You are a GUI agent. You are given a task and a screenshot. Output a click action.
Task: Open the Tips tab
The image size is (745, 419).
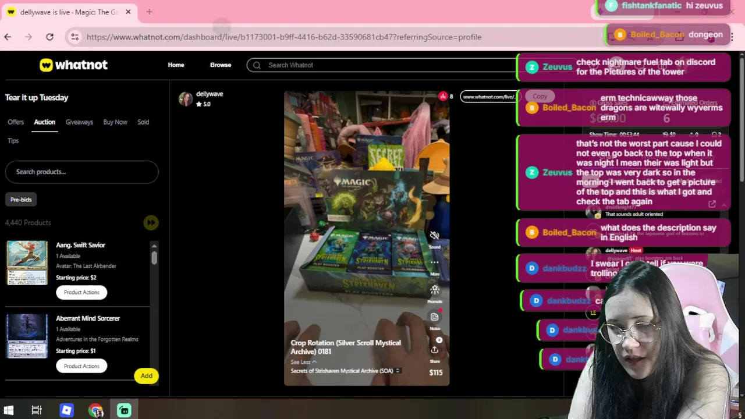13,140
